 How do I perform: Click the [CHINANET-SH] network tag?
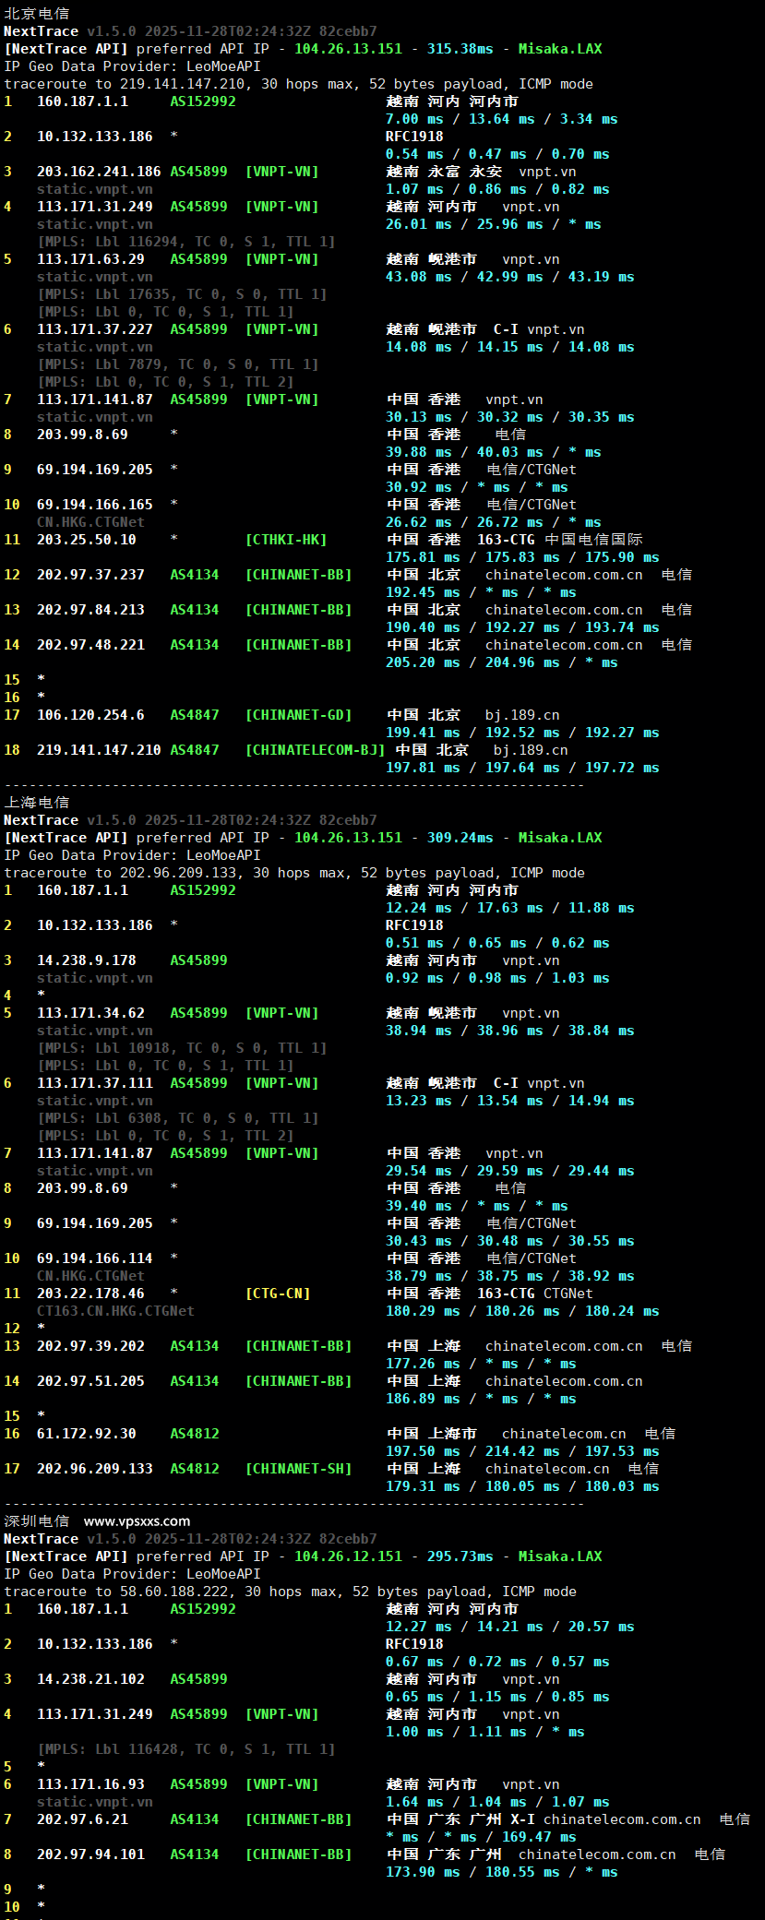[x=298, y=1469]
